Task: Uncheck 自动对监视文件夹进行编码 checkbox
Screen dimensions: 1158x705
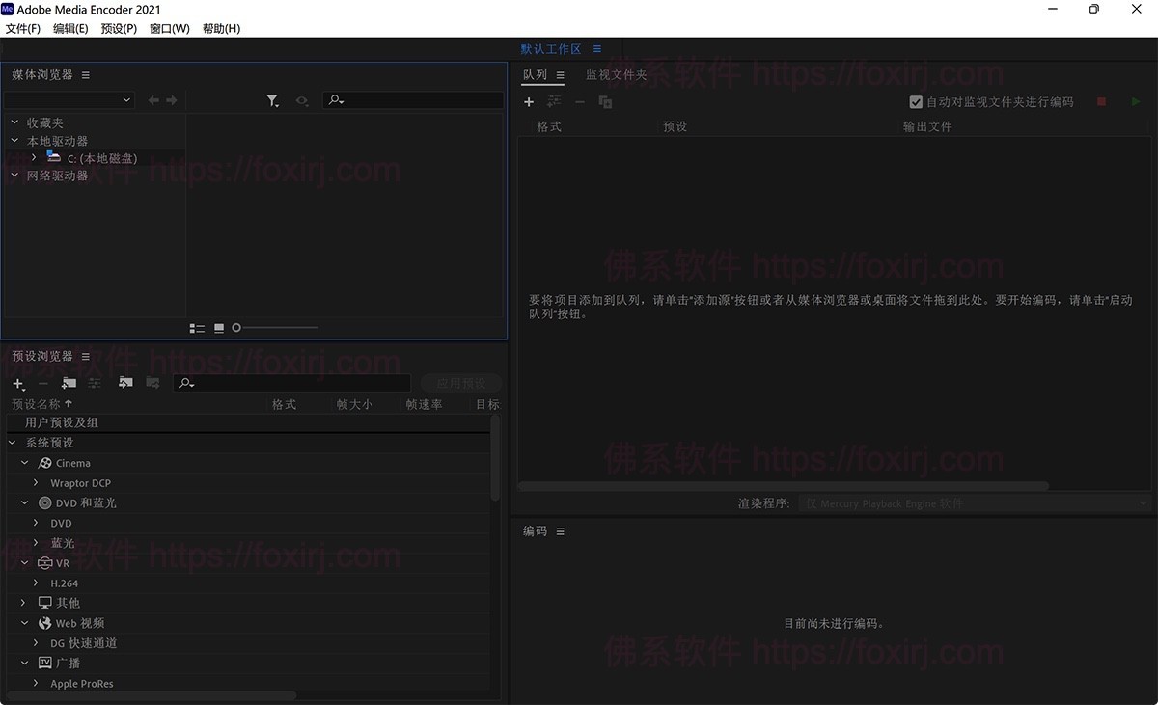Action: coord(915,102)
